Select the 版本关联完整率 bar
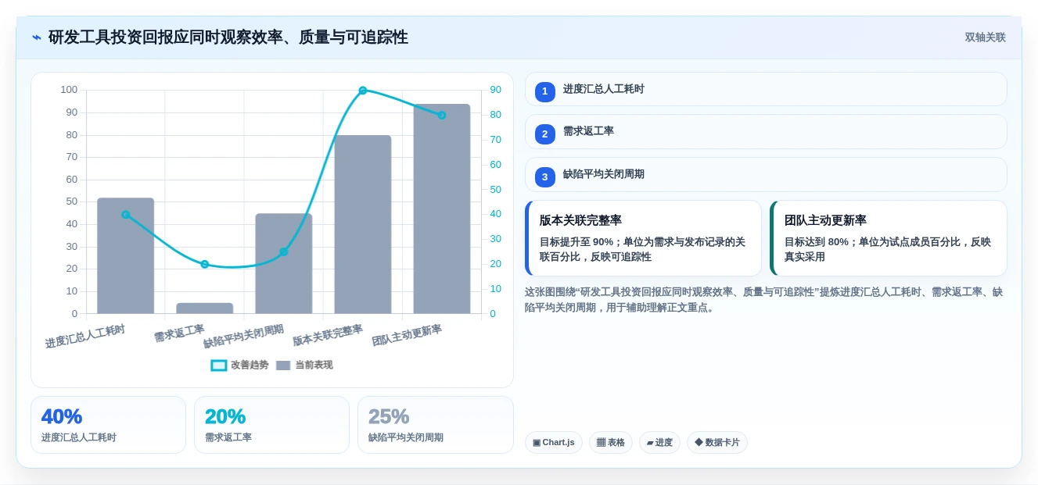The image size is (1038, 485). click(x=363, y=224)
